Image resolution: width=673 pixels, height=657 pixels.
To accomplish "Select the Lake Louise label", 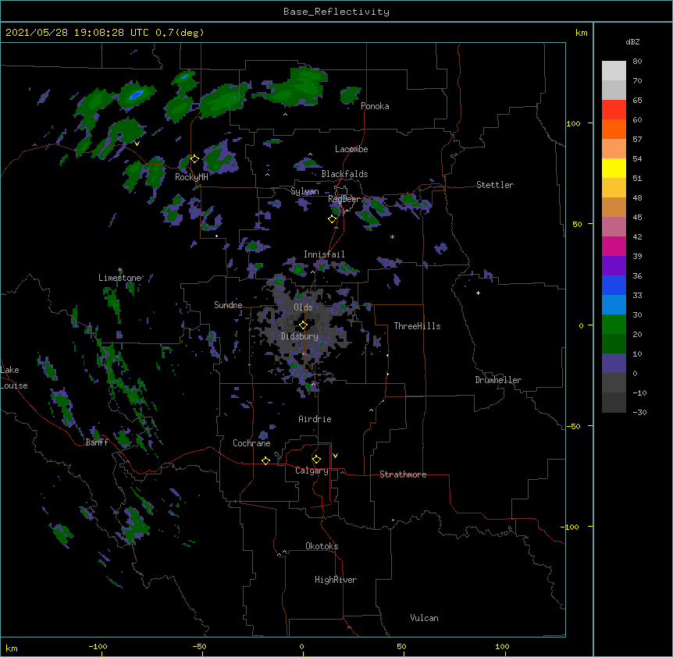I will tap(14, 378).
